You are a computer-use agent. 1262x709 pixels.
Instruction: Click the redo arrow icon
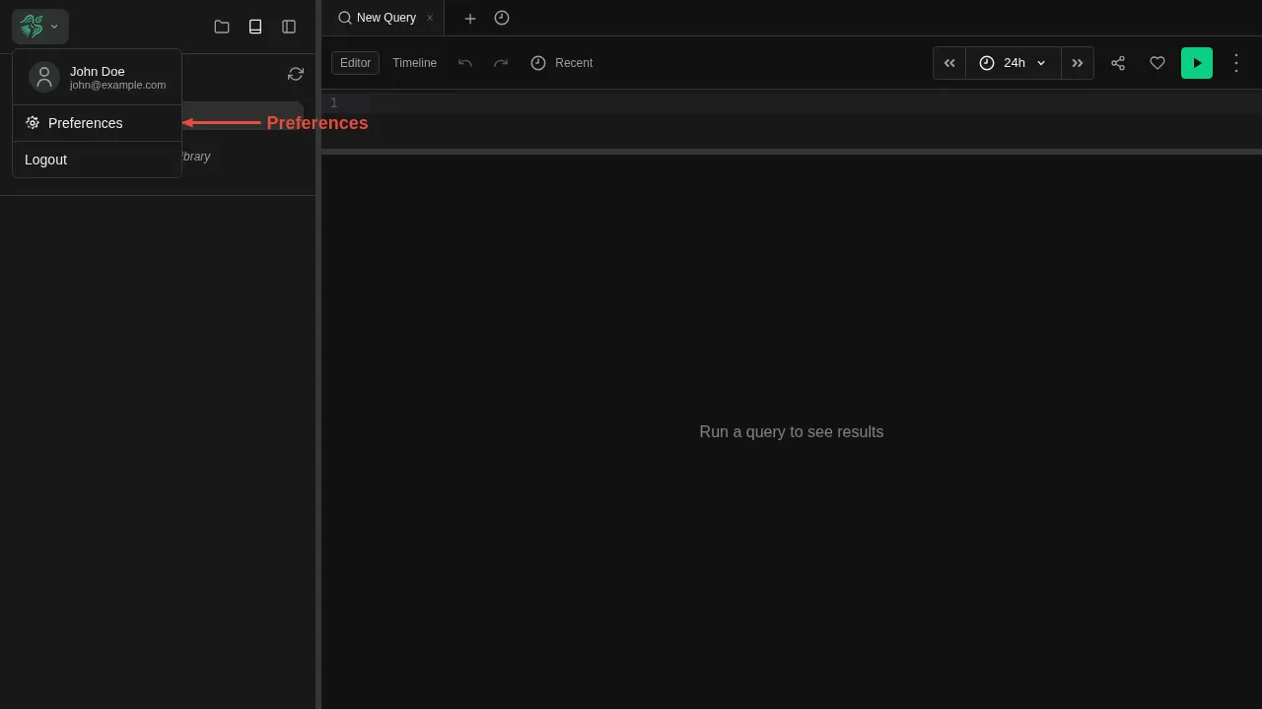click(x=501, y=63)
